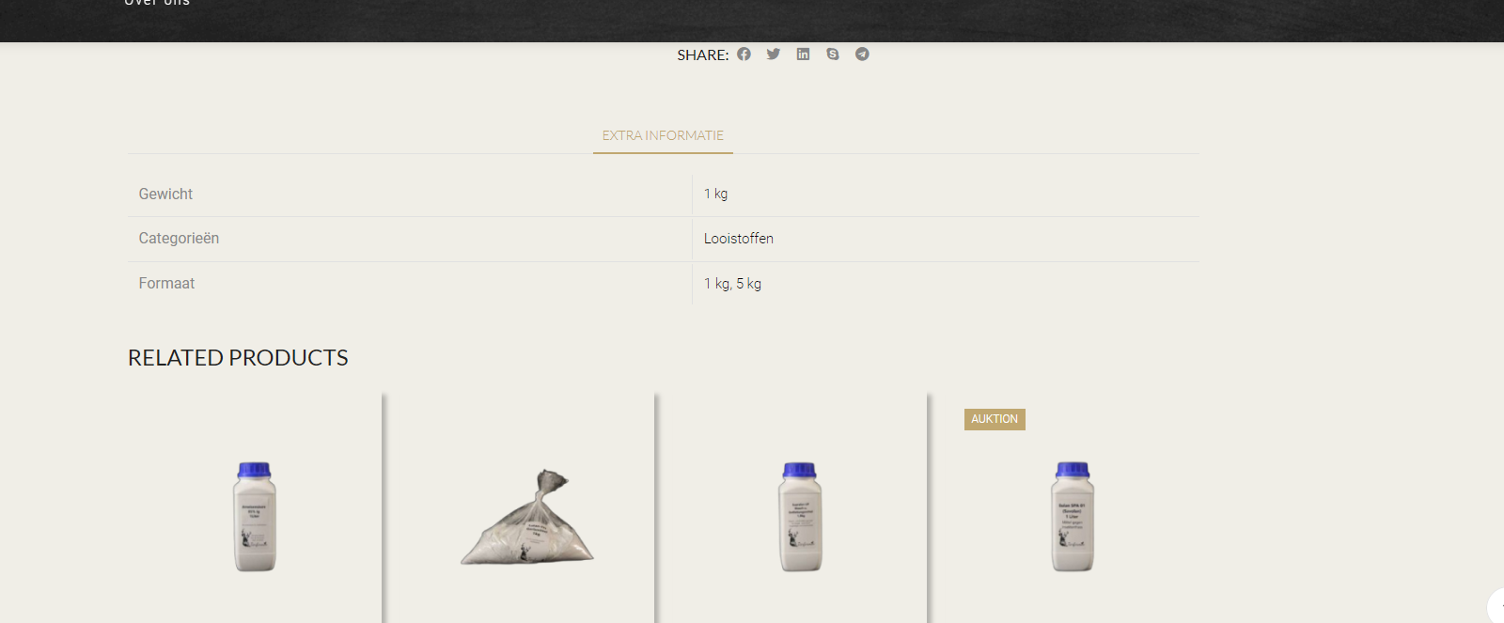This screenshot has width=1504, height=623.
Task: Share product on Facebook
Action: point(744,54)
